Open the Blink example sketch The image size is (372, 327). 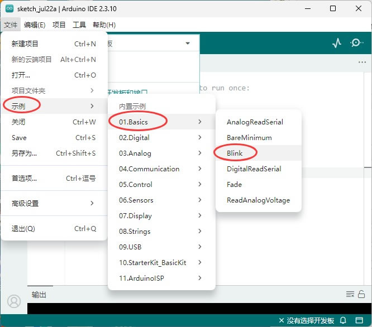[259, 153]
